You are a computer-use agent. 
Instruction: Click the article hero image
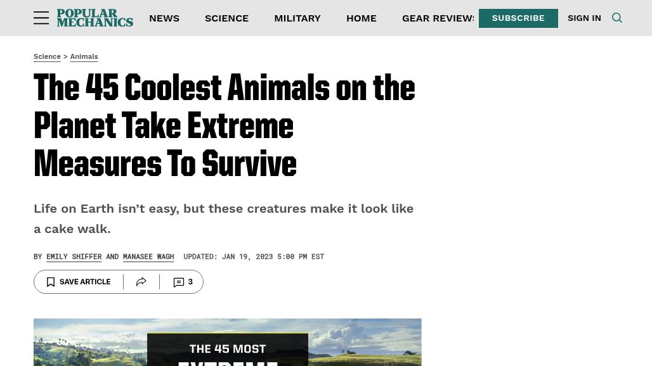coord(227,342)
